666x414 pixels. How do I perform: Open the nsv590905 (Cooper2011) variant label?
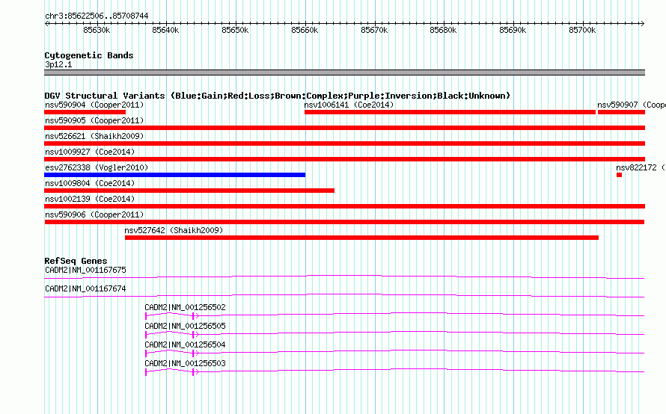(94, 120)
